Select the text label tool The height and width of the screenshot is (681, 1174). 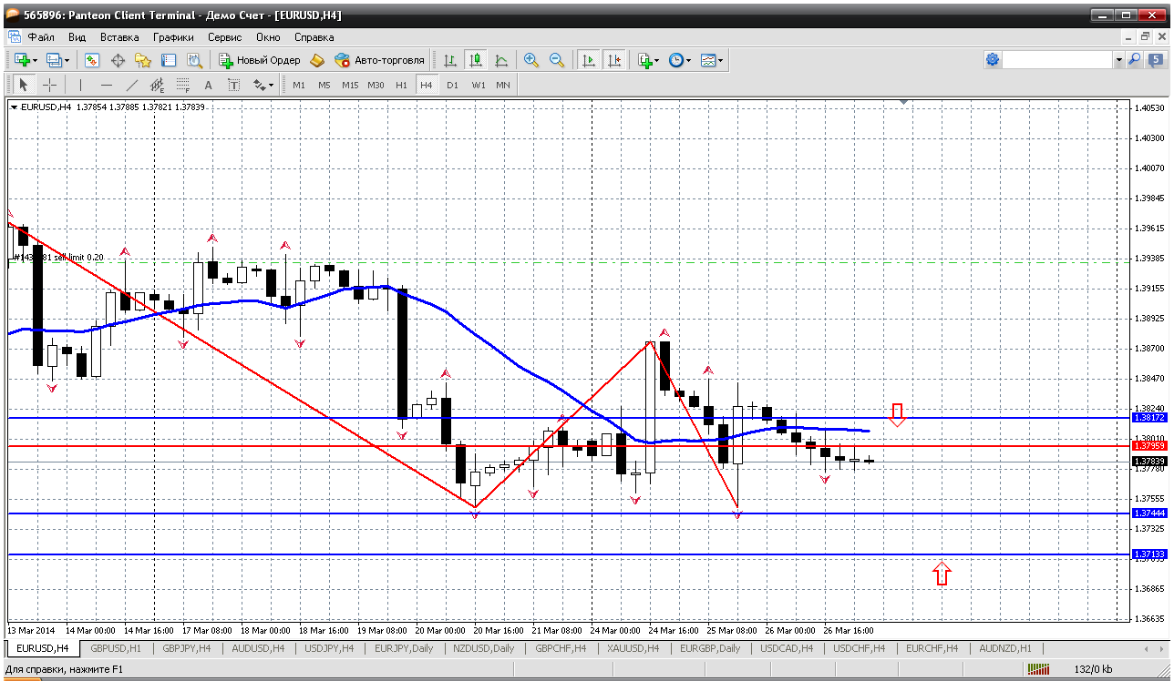tap(233, 85)
